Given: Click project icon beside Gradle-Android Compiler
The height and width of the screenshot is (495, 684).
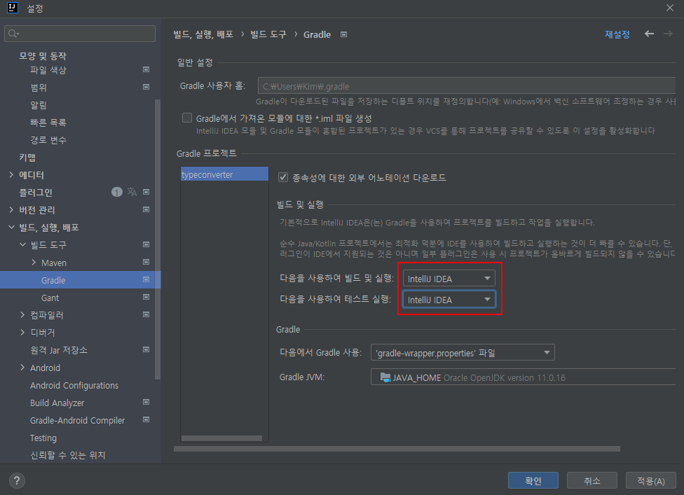Looking at the screenshot, I should [146, 419].
